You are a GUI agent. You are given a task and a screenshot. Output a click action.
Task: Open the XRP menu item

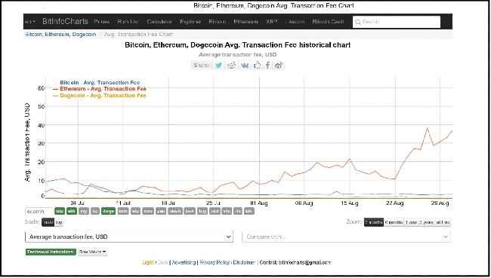point(272,22)
